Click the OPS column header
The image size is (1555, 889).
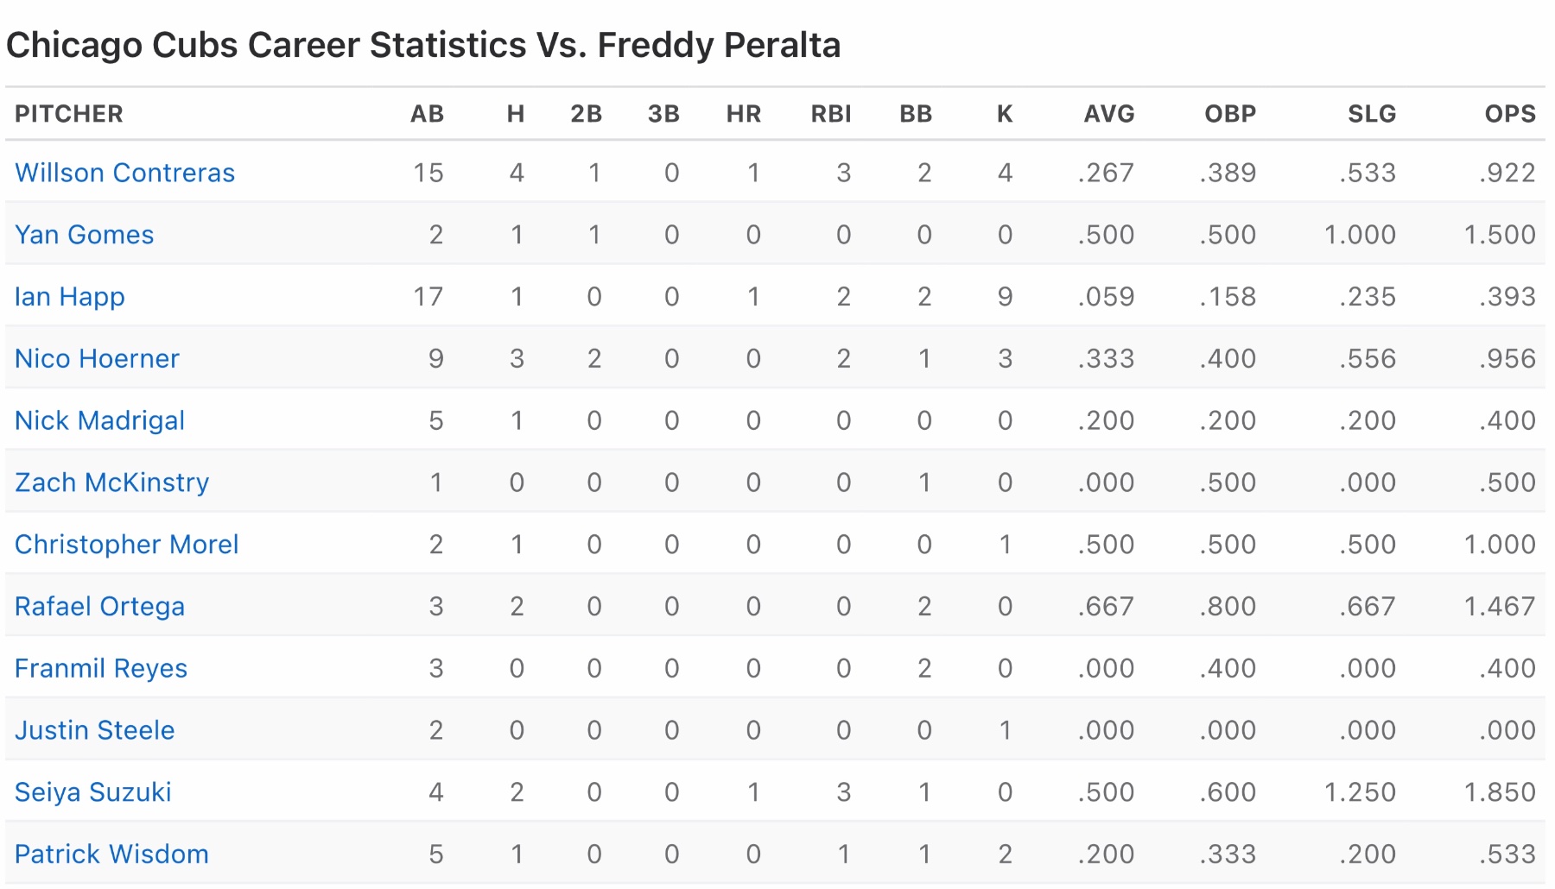point(1509,114)
